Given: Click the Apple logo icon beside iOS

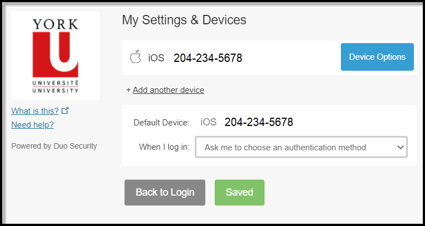Looking at the screenshot, I should (136, 56).
